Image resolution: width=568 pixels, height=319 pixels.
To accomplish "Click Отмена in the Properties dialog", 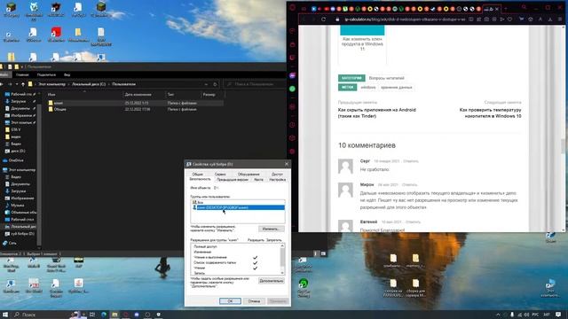I will point(254,301).
